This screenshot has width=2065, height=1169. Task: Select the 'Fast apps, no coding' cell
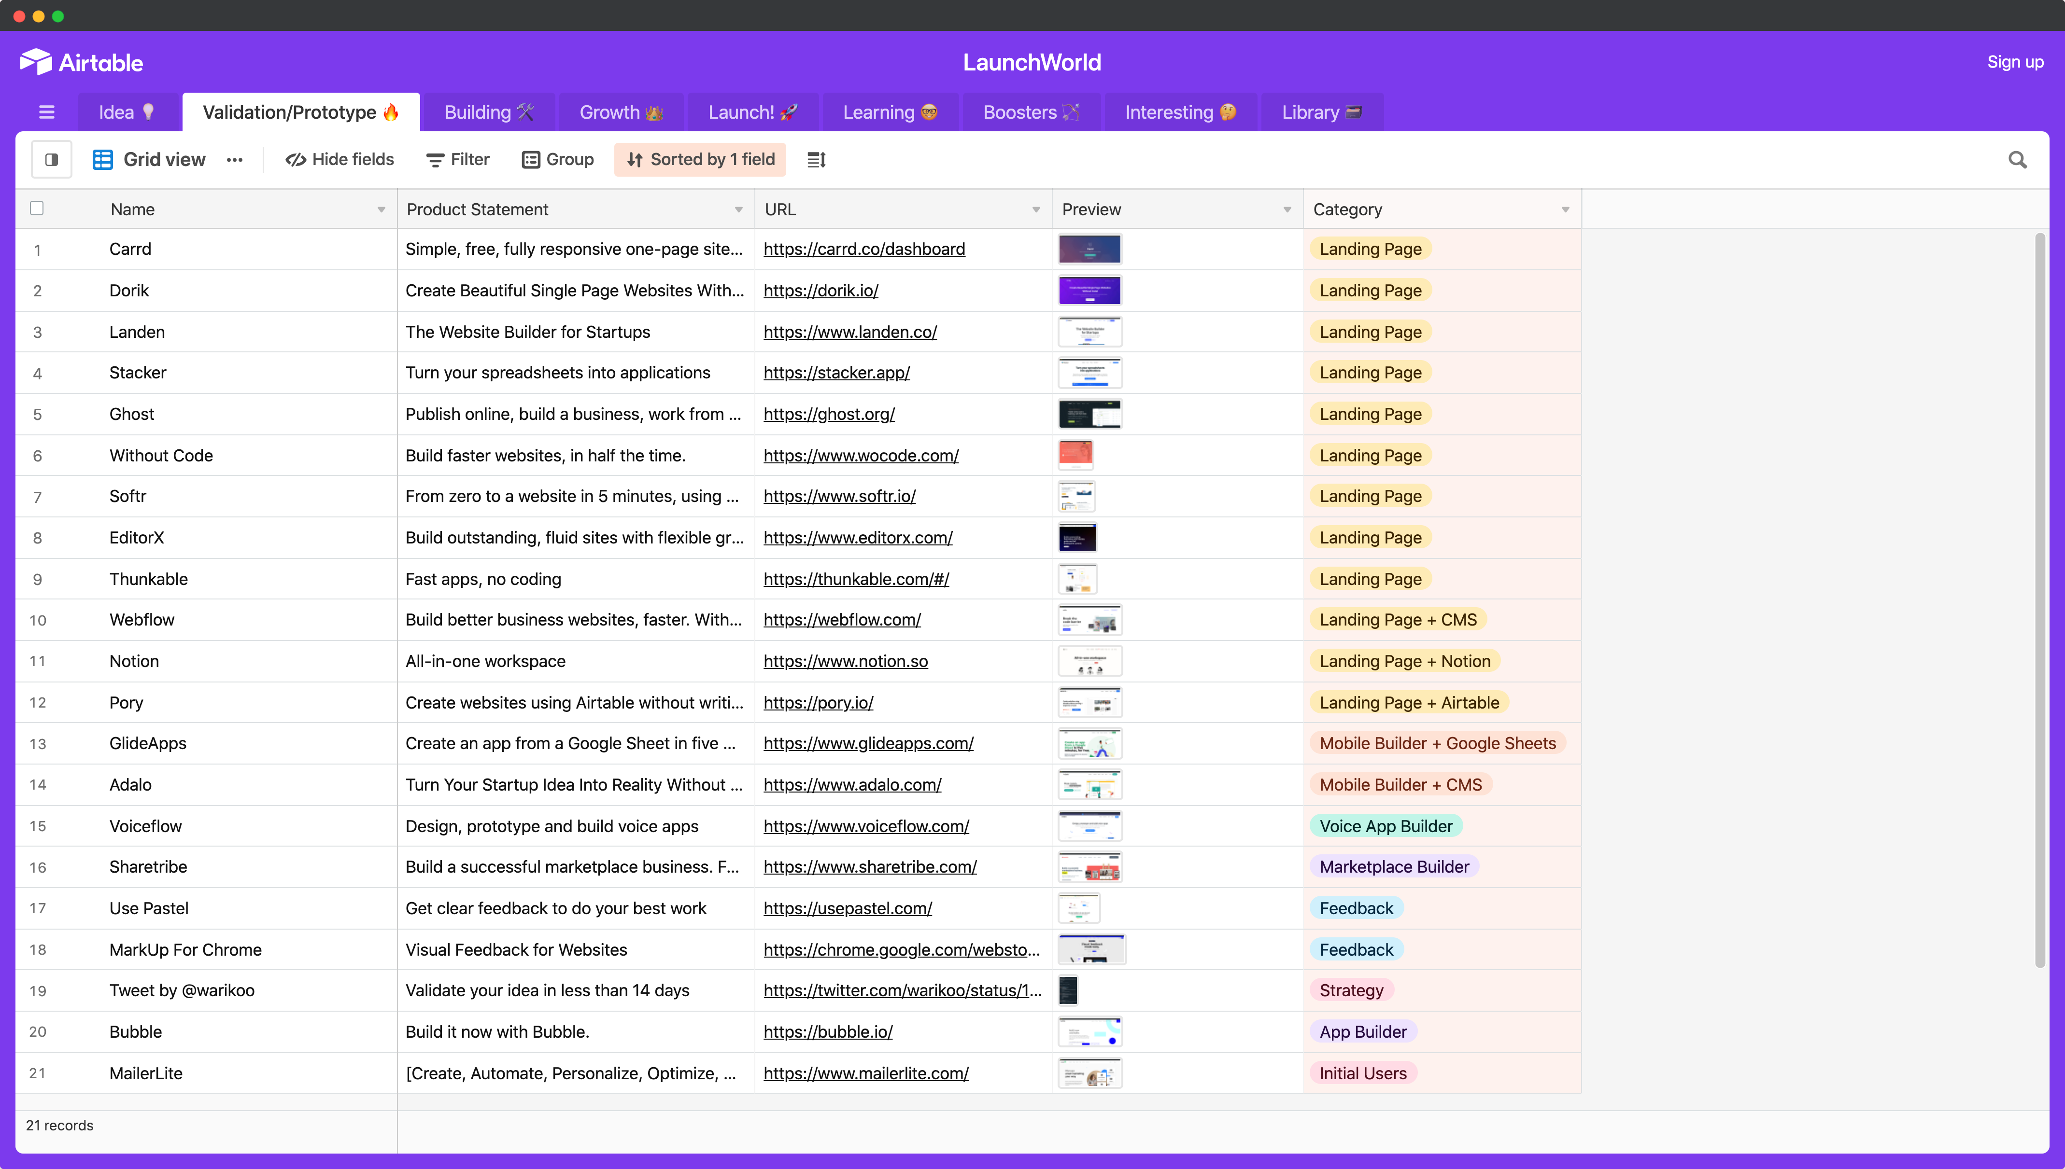click(x=576, y=579)
